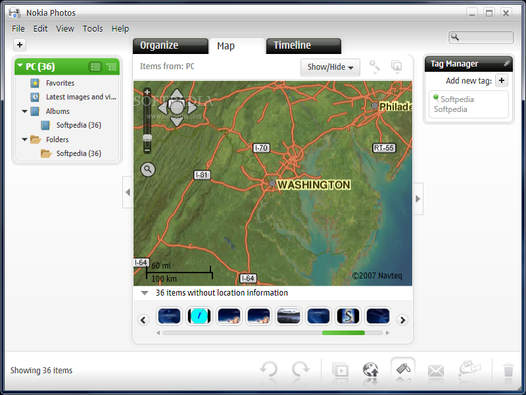Click the map image overlay icon beside Show/Hide
The width and height of the screenshot is (526, 395).
(x=397, y=67)
